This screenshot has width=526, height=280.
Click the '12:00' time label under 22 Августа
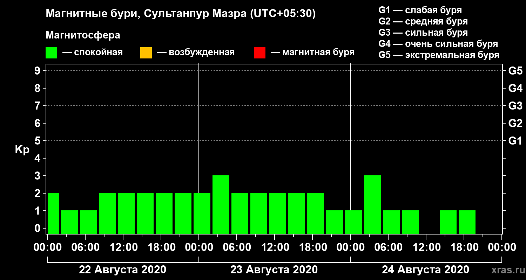123,247
